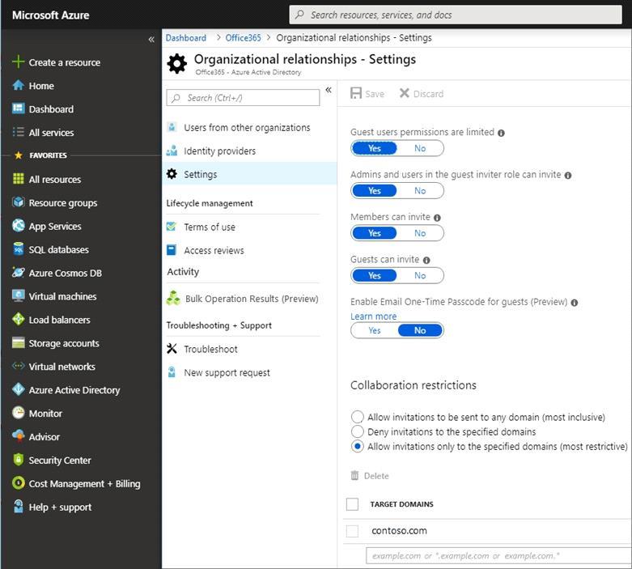Select the Load balancers icon
Viewport: 632px width, 569px height.
pos(19,320)
